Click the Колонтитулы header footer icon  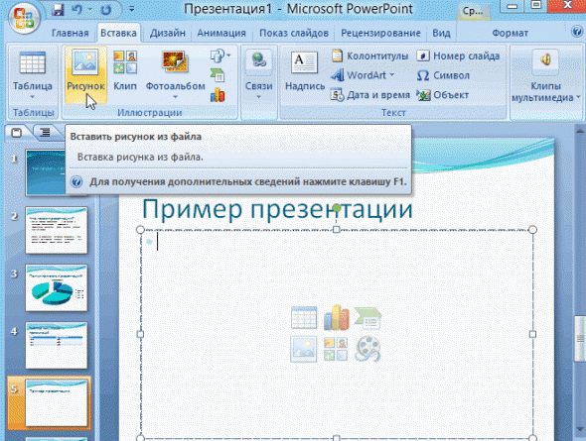click(337, 55)
